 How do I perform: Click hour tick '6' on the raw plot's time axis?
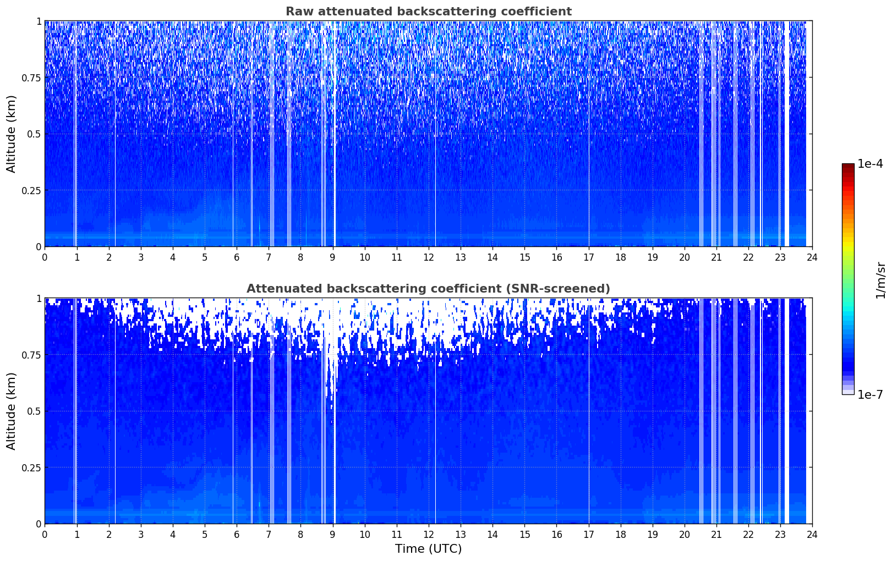237,257
